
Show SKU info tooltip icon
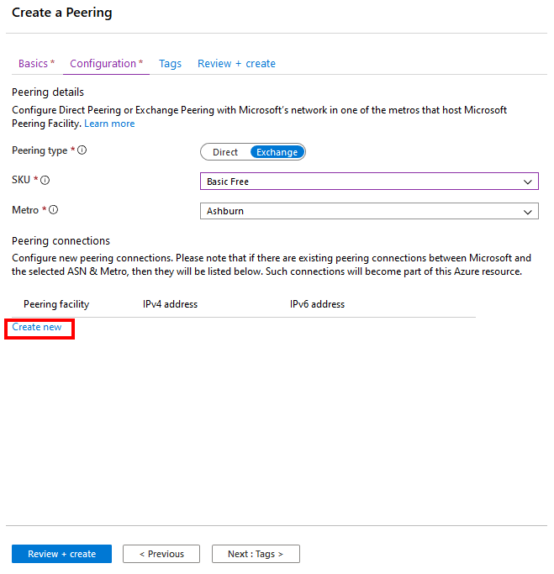[45, 180]
